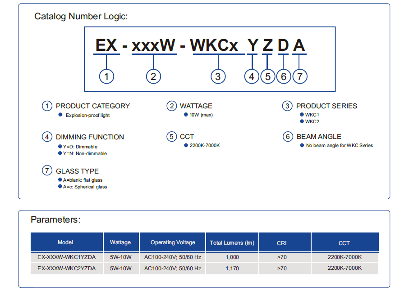Viewport: 409px width, 295px height.
Task: Click the "PRODUCT CATEGORY" legend heading
Action: 93,106
